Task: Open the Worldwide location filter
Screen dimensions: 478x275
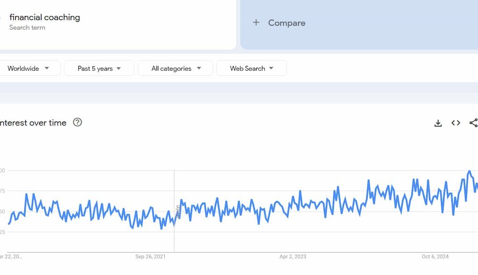Action: click(x=30, y=68)
